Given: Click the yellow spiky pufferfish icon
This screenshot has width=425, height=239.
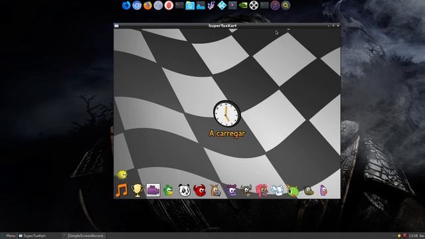Looking at the screenshot, I should [x=122, y=175].
